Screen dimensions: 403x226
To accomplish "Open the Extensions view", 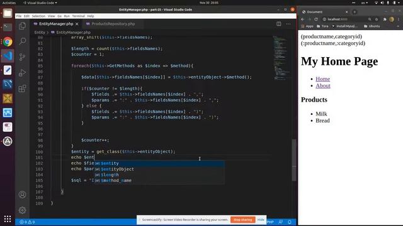I will tap(23, 89).
